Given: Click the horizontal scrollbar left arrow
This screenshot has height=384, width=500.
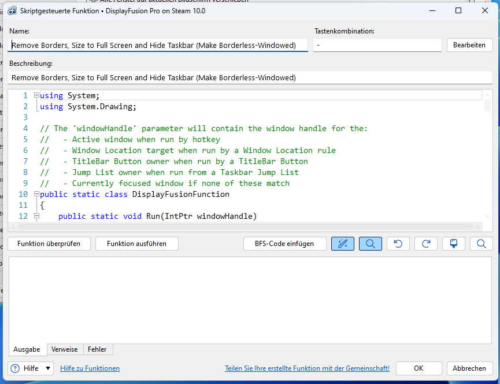Looking at the screenshot, I should 13,226.
